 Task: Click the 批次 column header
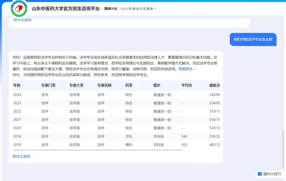tap(157, 85)
